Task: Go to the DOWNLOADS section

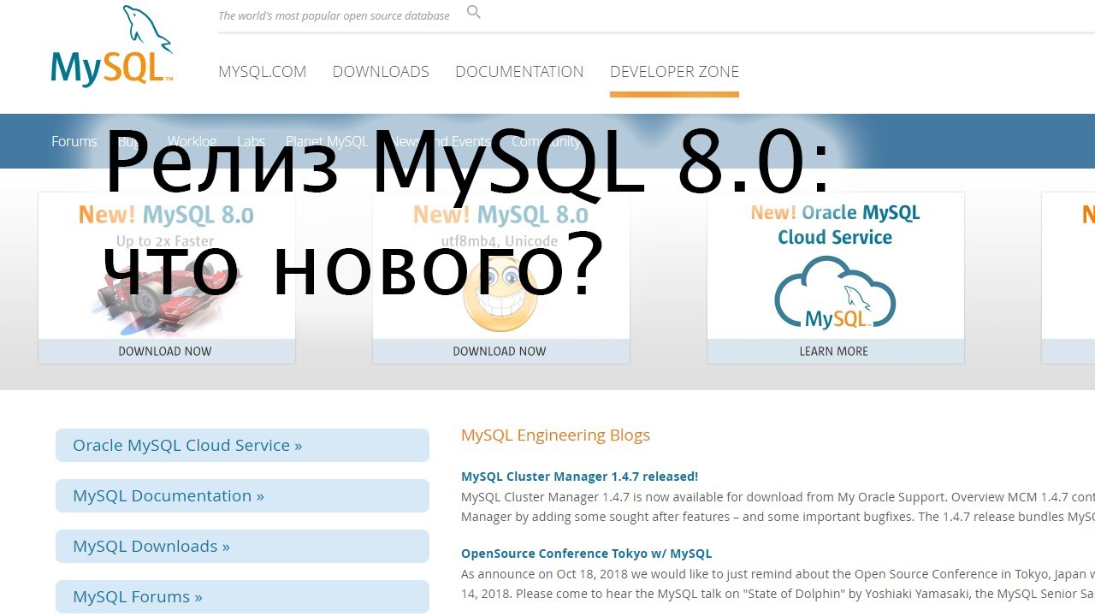Action: pyautogui.click(x=381, y=72)
